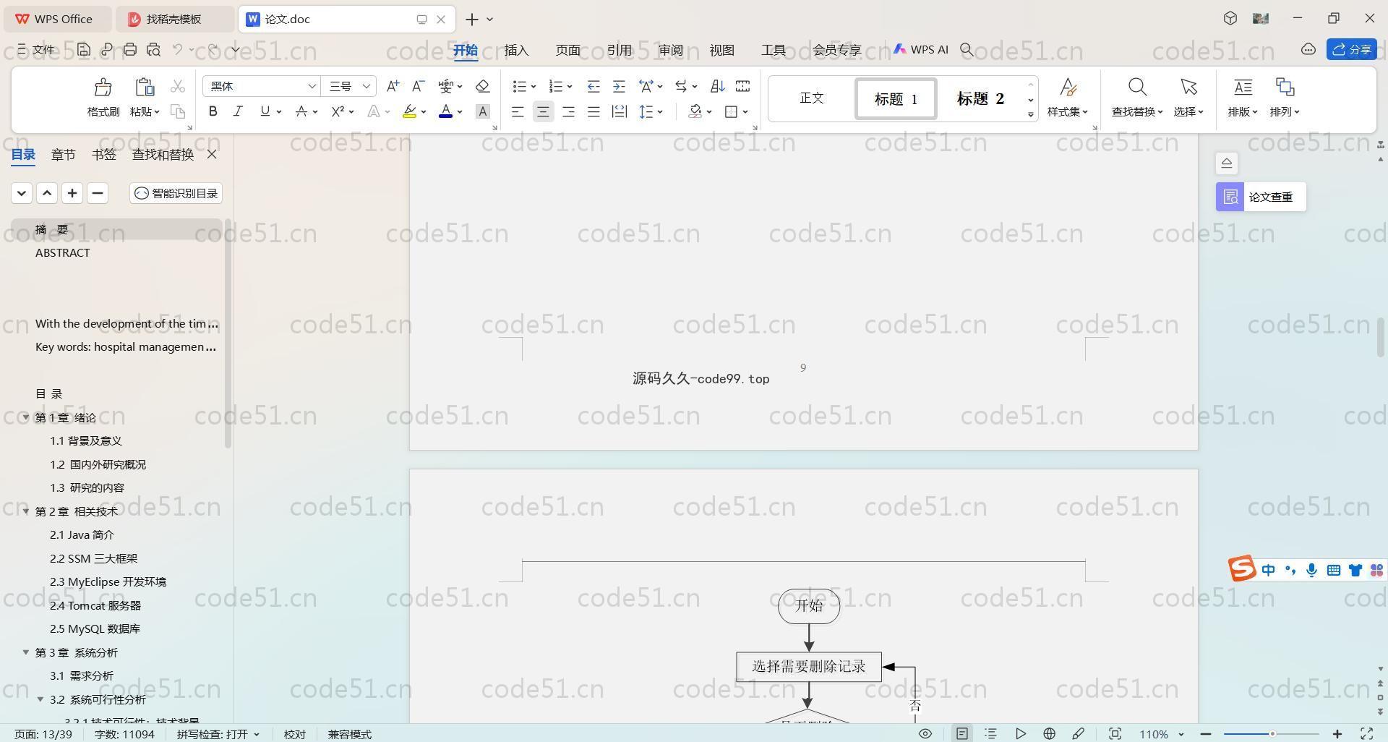This screenshot has width=1388, height=742.
Task: Apply the 标题 1 style
Action: click(896, 98)
